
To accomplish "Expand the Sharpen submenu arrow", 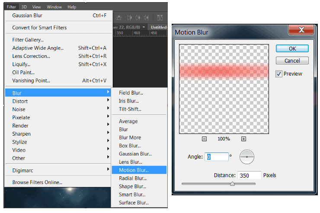I will 108,133.
